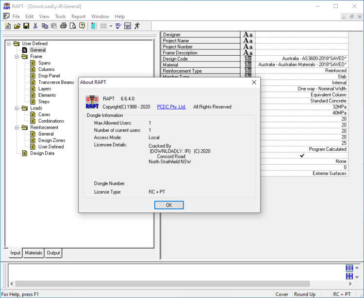Open Print Preview from the toolbar
Viewport: 364px width, 298px height.
[x=73, y=26]
